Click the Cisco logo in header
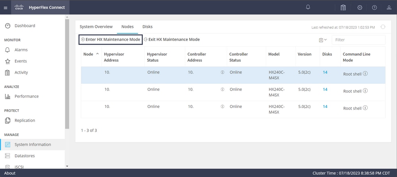Image resolution: width=397 pixels, height=177 pixels. (x=19, y=7)
